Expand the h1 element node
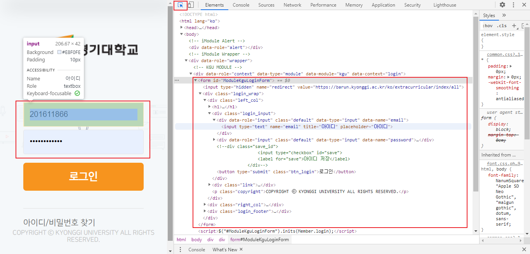The width and height of the screenshot is (530, 254). point(210,107)
